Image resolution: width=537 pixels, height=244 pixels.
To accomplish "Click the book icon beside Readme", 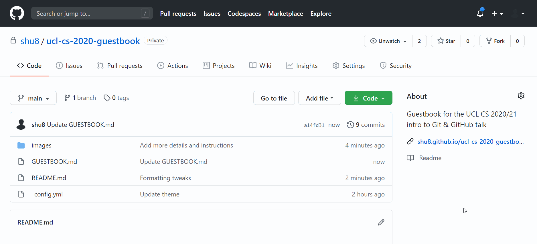I will coord(410,158).
